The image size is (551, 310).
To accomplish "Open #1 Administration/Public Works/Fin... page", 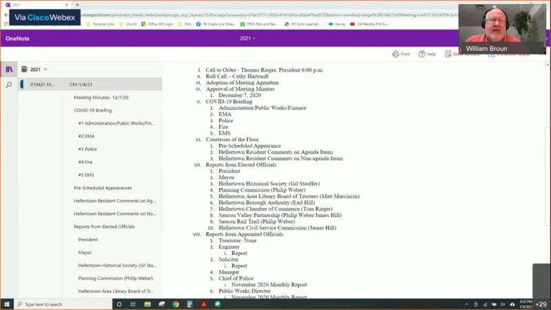I will [x=116, y=123].
